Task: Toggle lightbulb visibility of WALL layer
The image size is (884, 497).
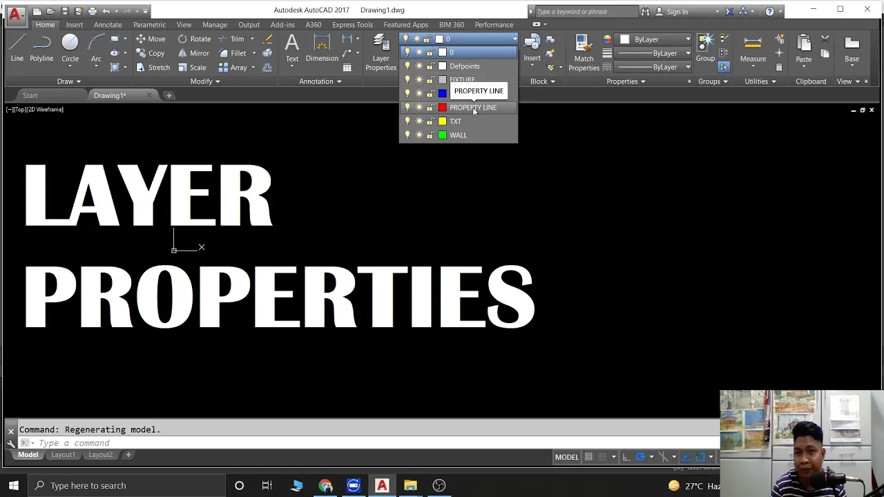Action: 407,135
